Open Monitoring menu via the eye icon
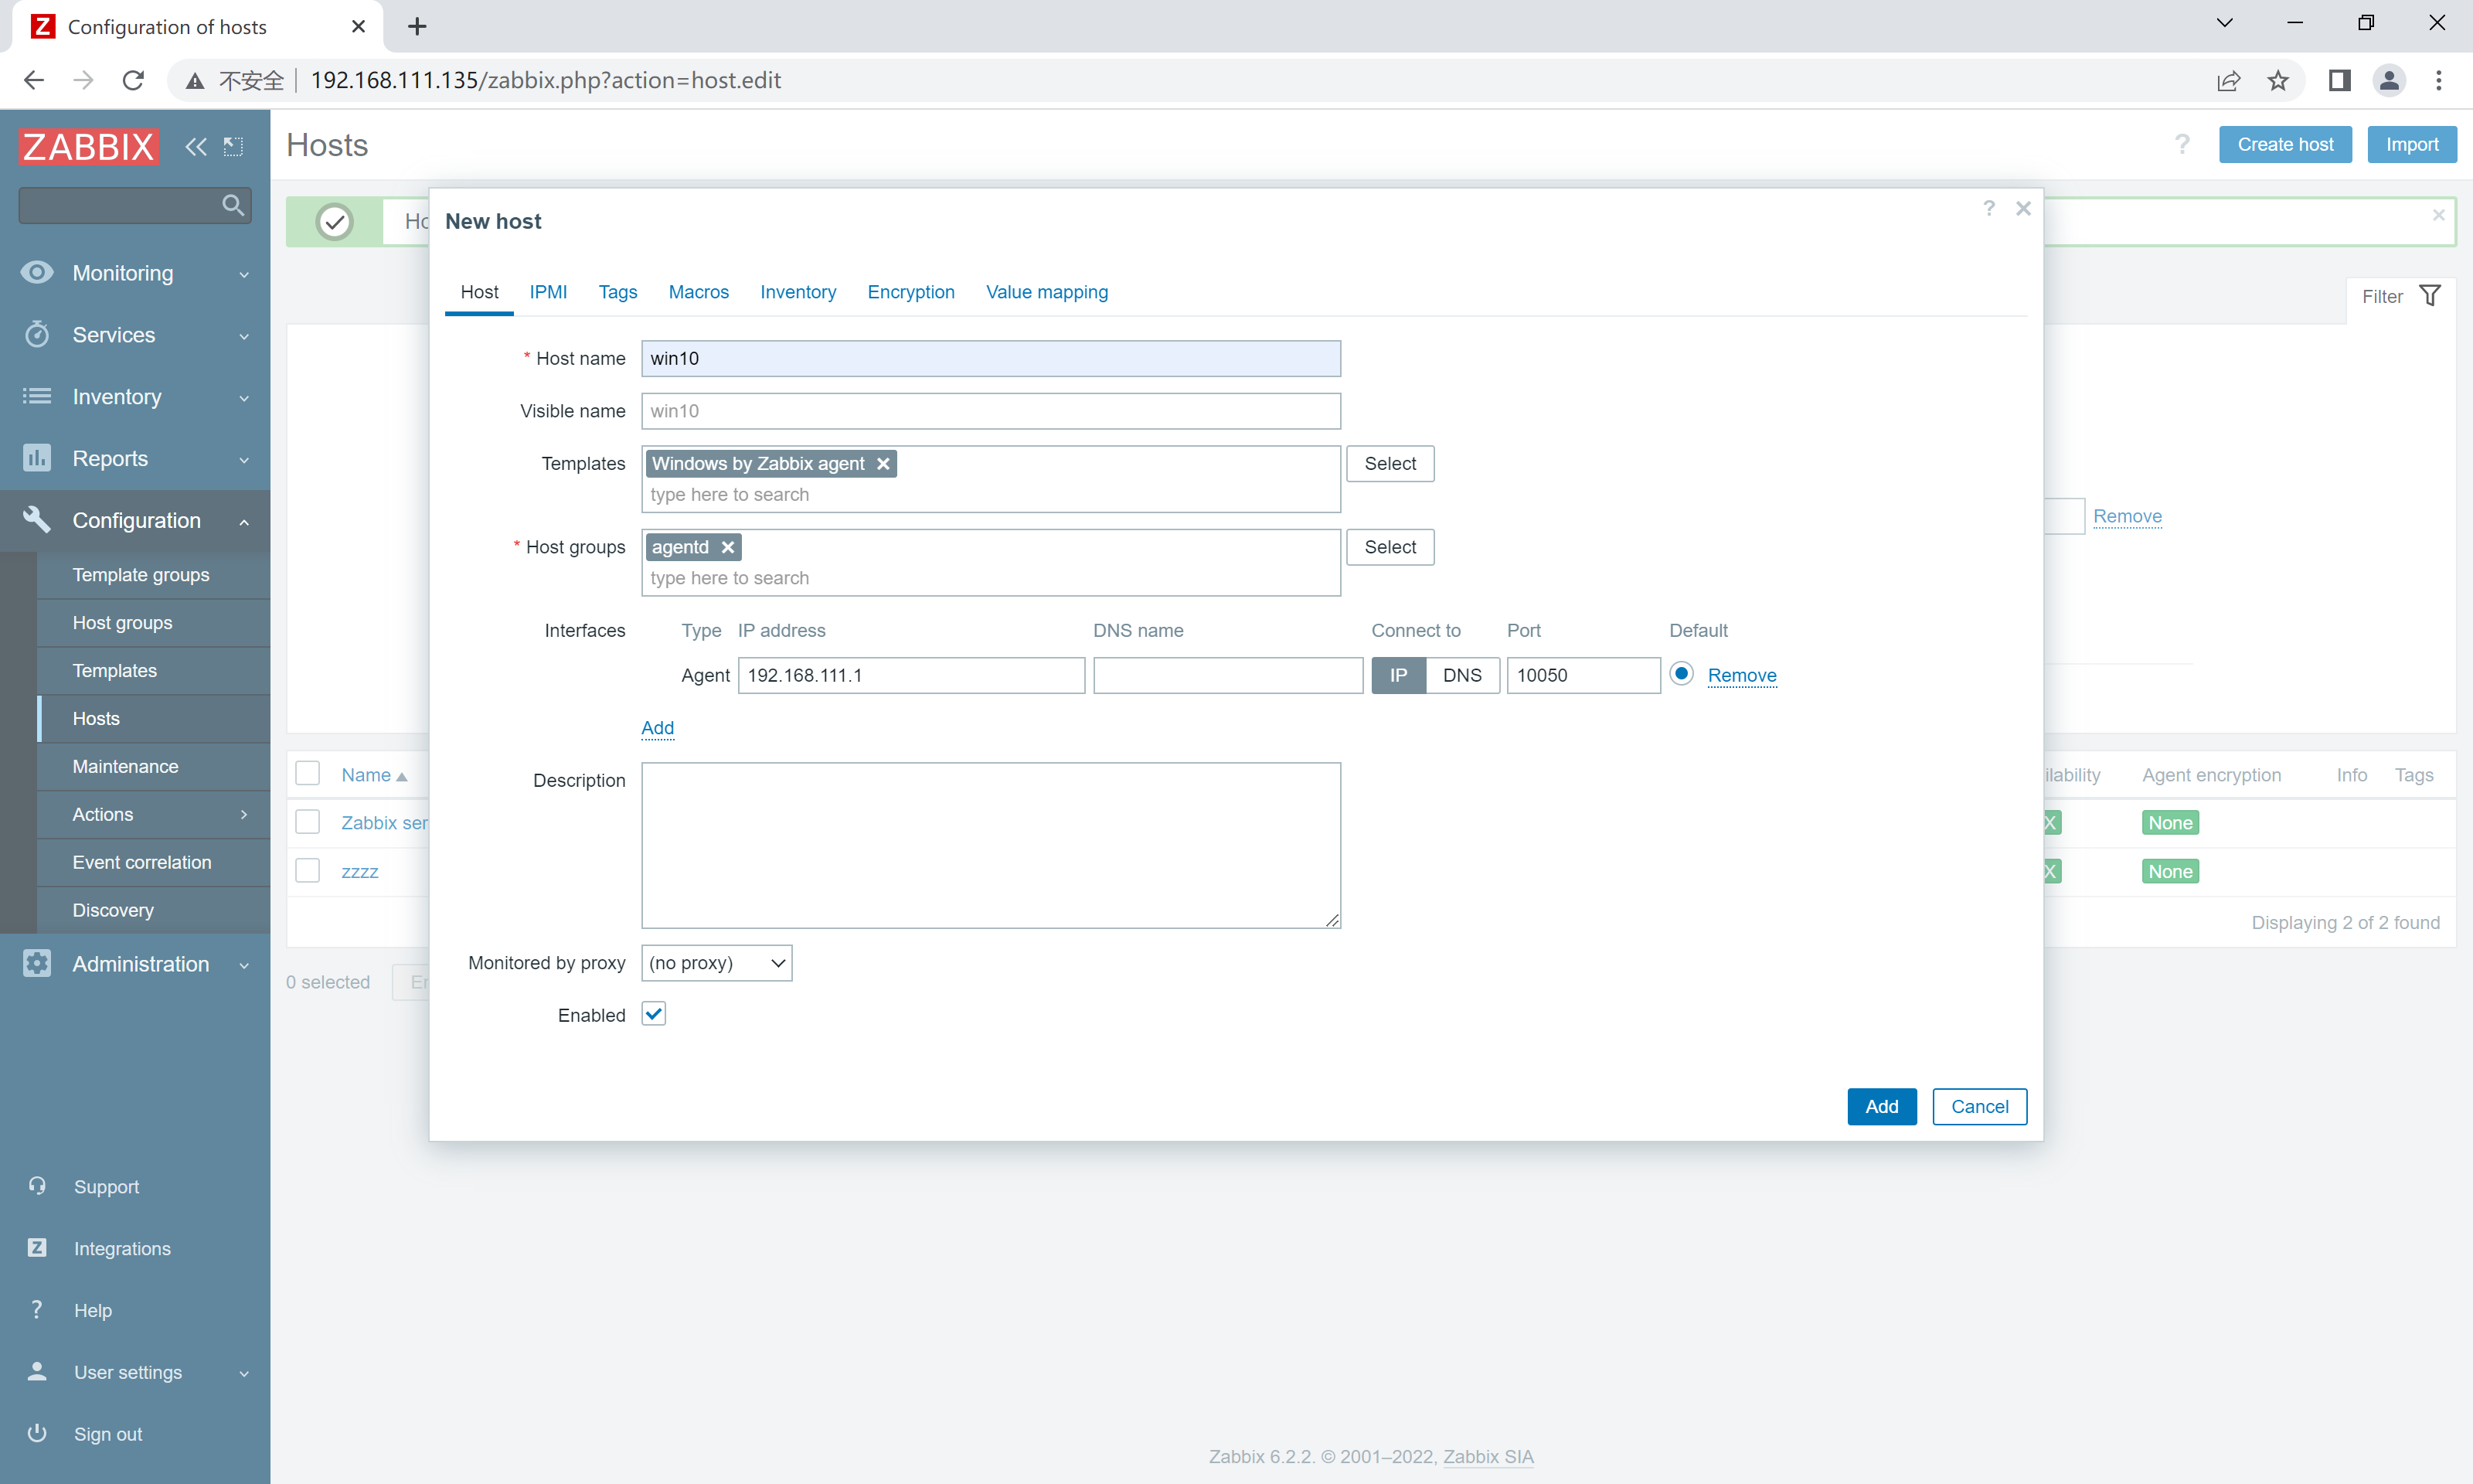 click(x=37, y=272)
